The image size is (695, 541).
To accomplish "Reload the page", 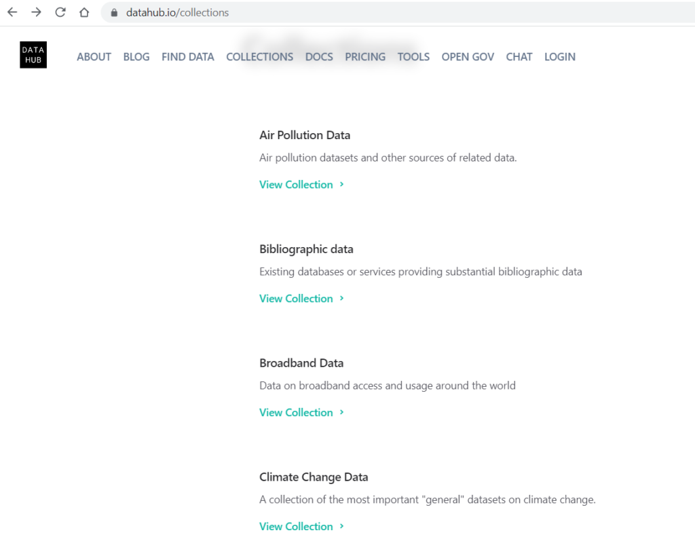I will coord(60,12).
